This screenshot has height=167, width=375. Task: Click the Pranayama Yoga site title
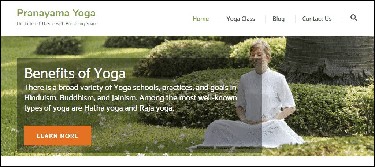pos(56,13)
